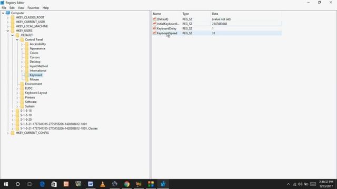
Task: Open the taskbar clock and date
Action: [x=326, y=184]
